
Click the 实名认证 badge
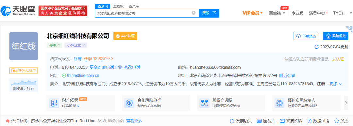[x=125, y=36]
